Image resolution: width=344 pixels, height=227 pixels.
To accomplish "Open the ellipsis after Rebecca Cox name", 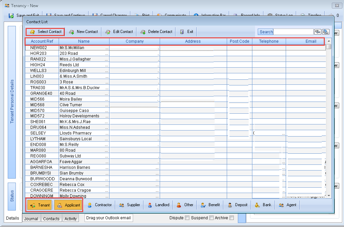I will (107, 185).
